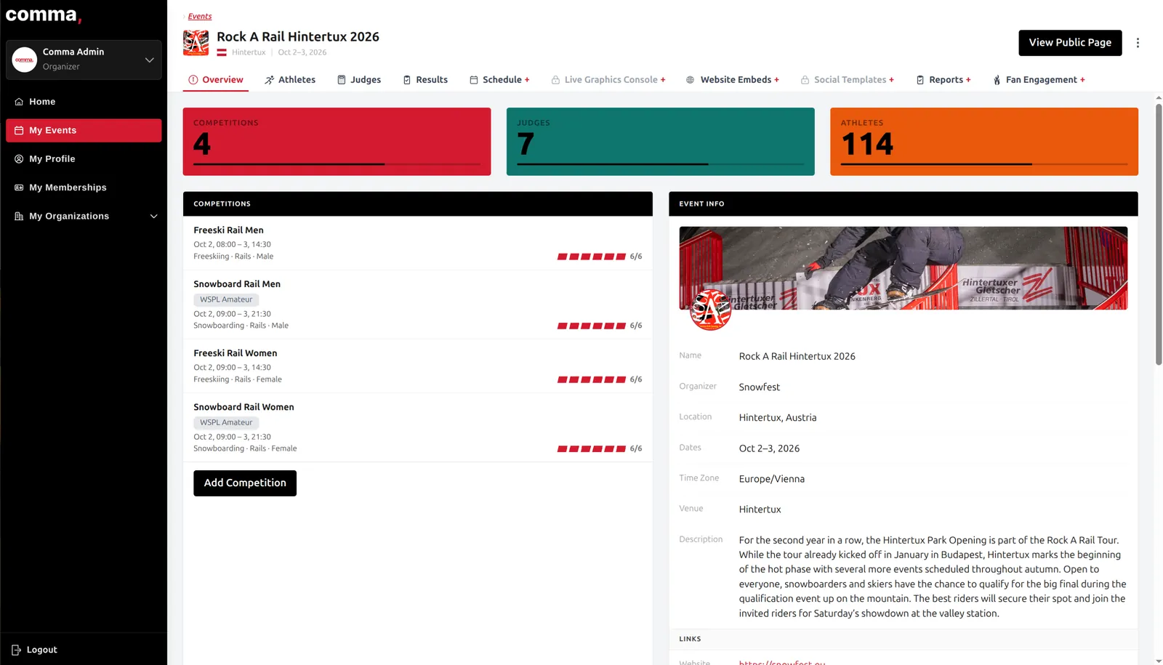Open Snowboard Rail Women competition
The image size is (1163, 665).
417,427
